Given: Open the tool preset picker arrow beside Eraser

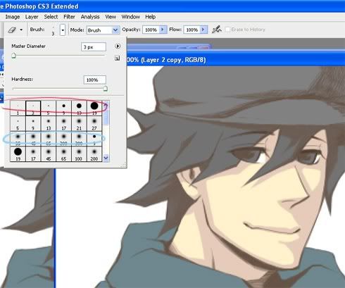Looking at the screenshot, I should 21,30.
